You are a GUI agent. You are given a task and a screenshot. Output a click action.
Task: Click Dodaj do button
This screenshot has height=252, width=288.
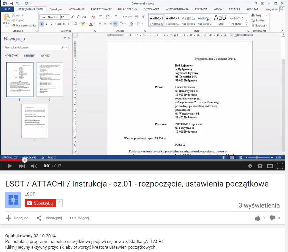[17, 218]
